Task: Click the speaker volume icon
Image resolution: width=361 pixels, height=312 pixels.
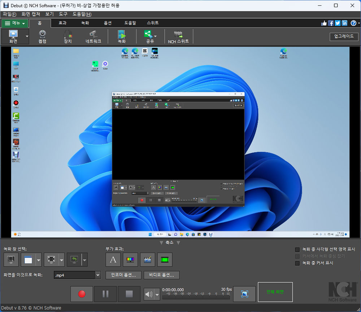Action: coord(149,294)
